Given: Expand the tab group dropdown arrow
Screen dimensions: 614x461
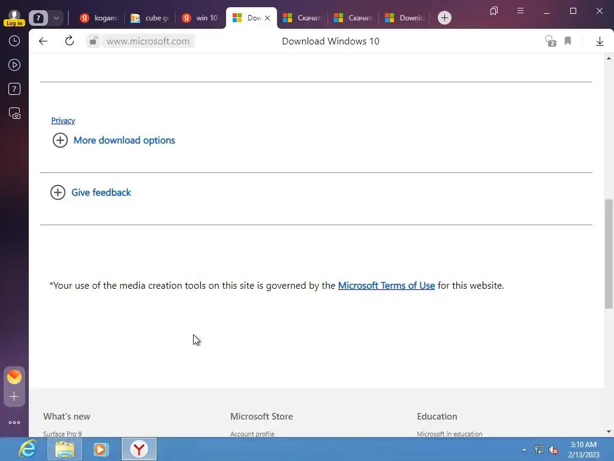Looking at the screenshot, I should point(56,18).
